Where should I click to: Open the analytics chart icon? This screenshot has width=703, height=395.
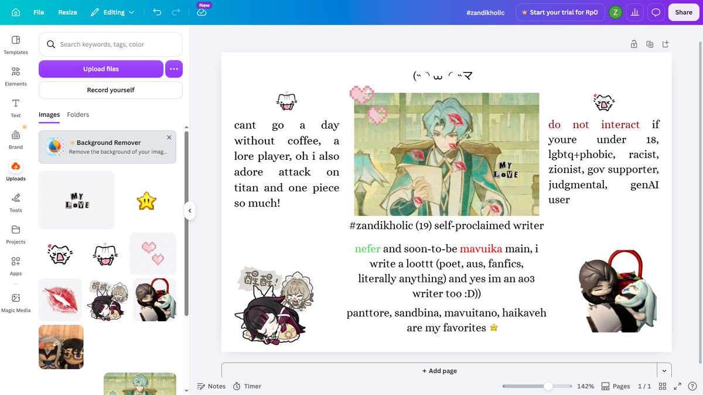click(x=635, y=12)
